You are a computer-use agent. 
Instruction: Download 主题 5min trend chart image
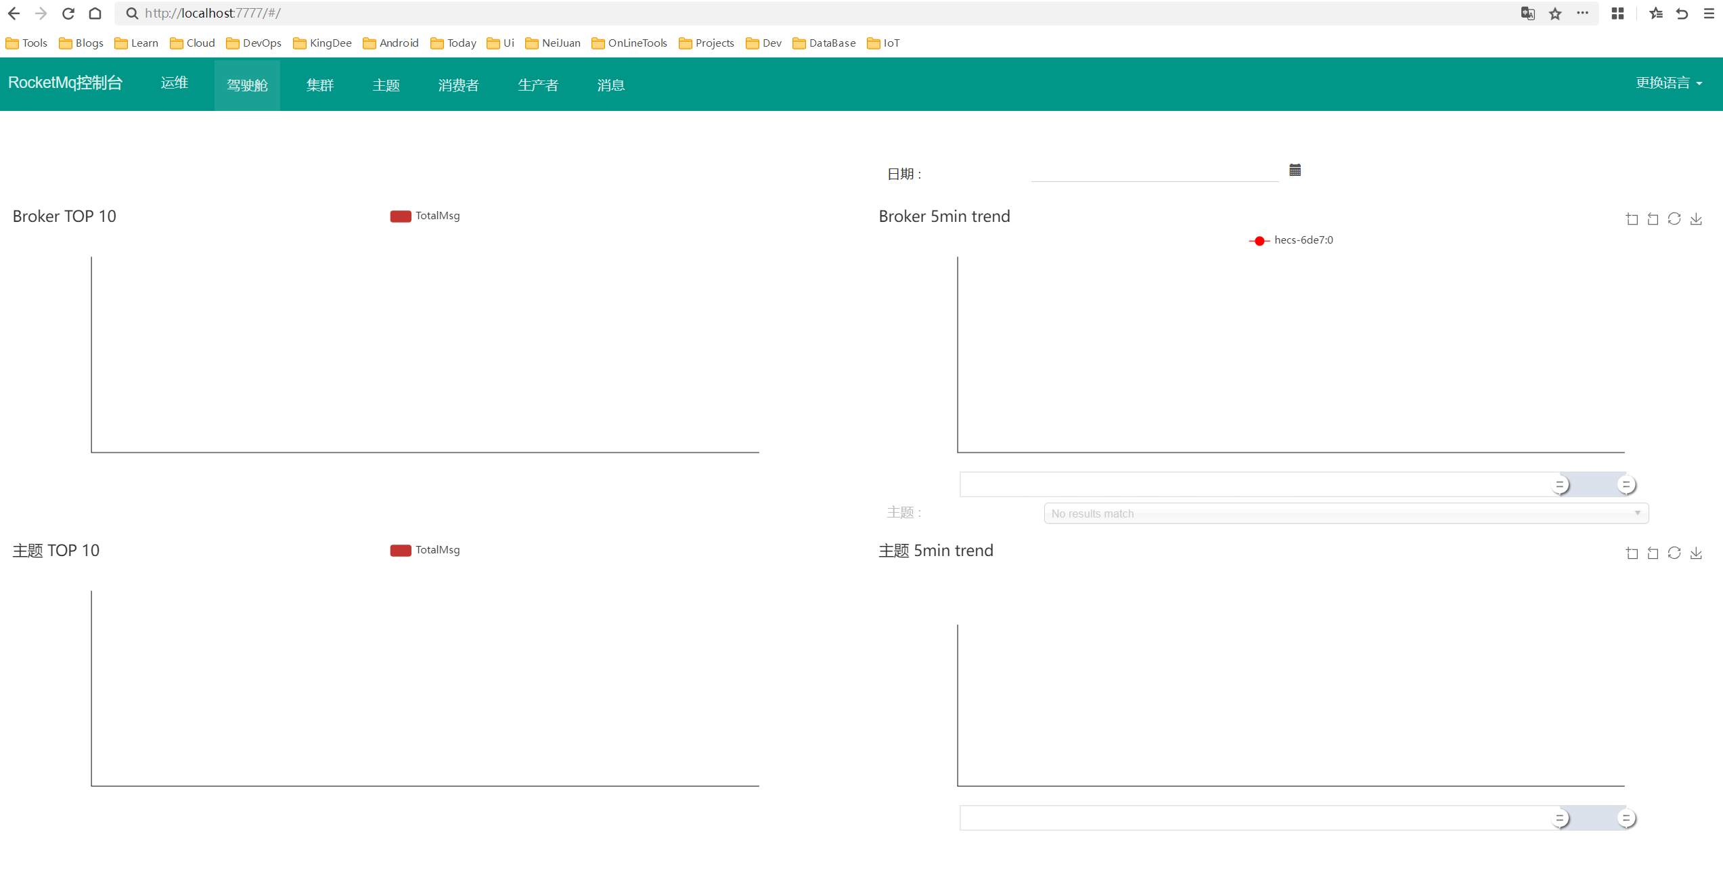coord(1696,553)
